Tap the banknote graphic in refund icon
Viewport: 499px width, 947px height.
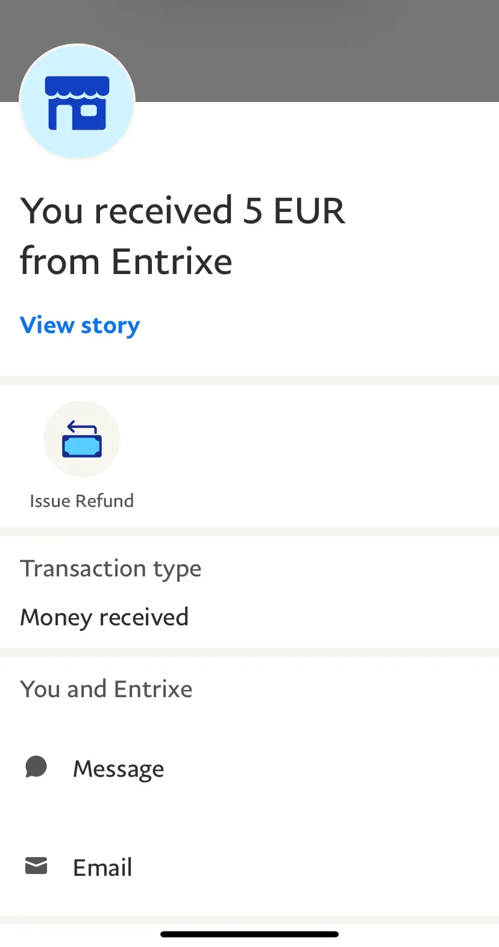[82, 446]
